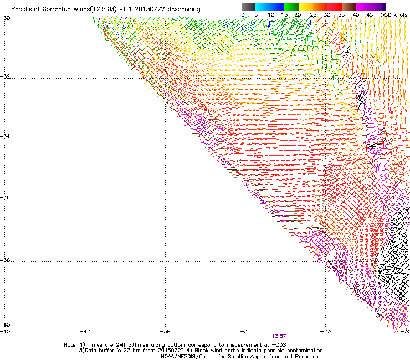Click the '35' color scale label
Viewport: 410px width, 360px height.
coord(341,15)
